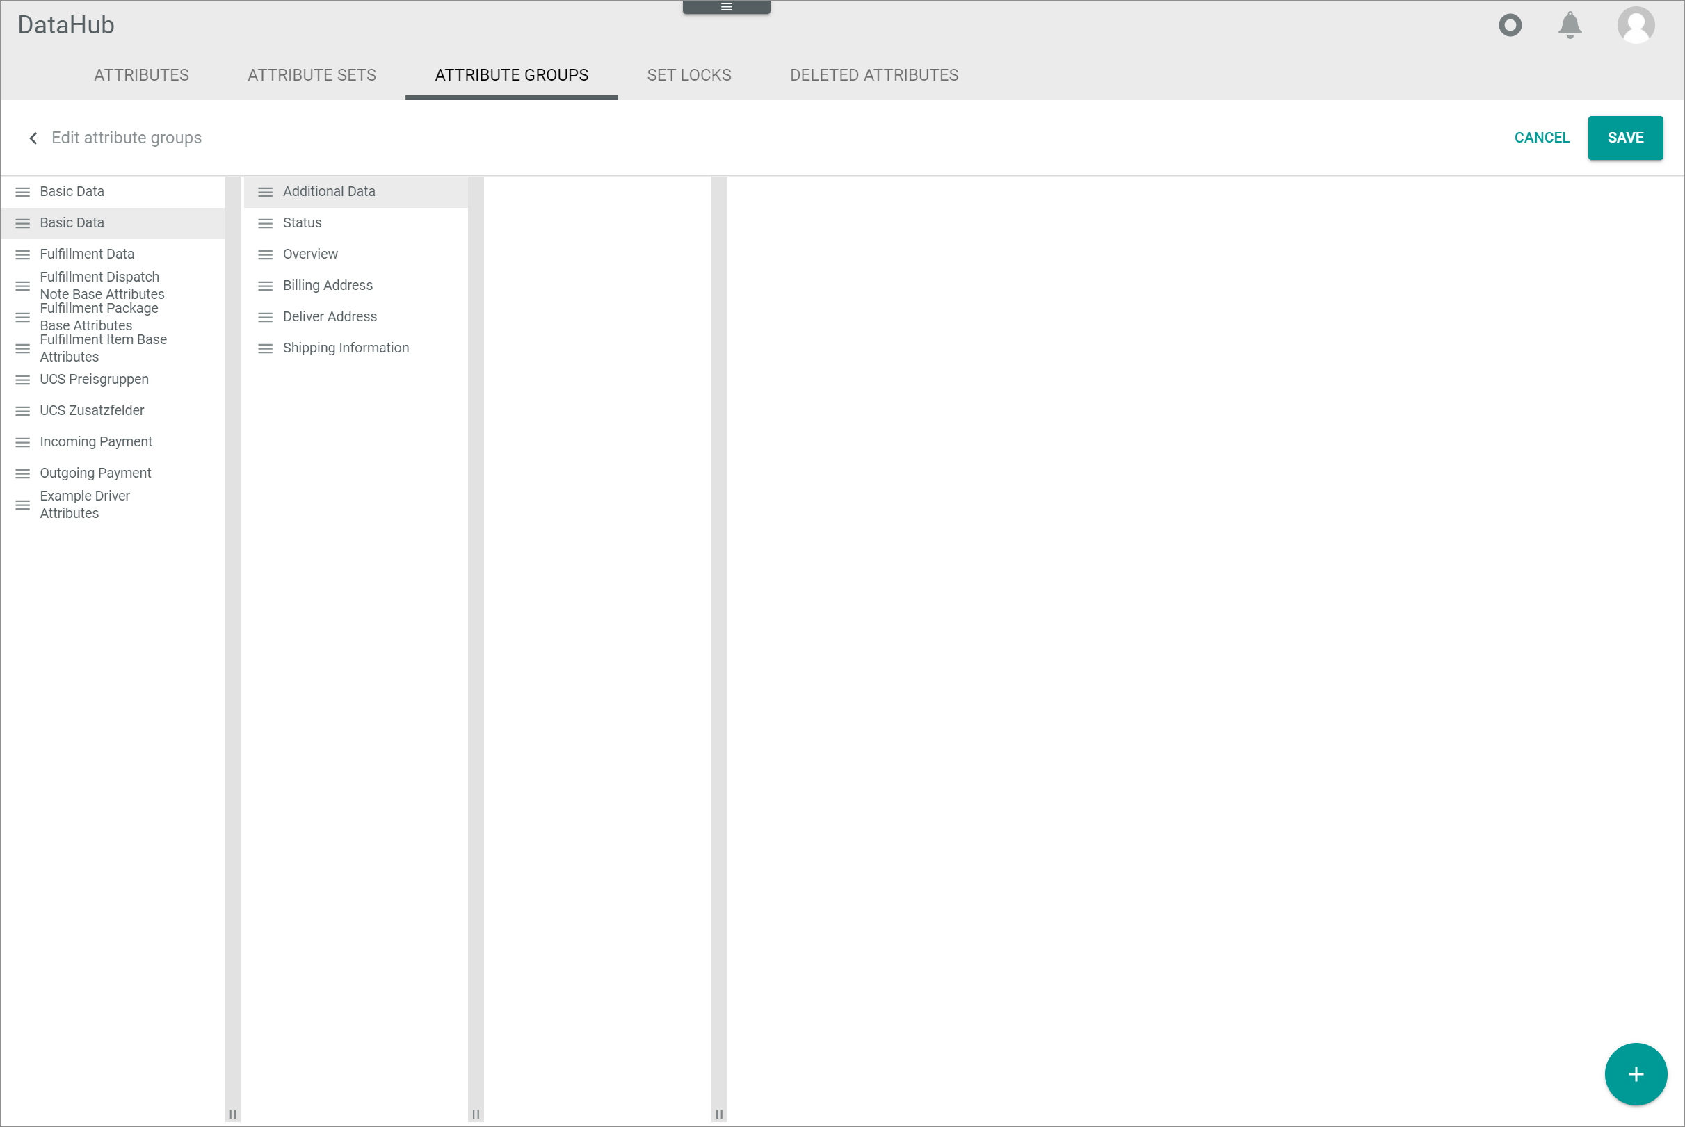Select DELETED ATTRIBUTES menu item

pyautogui.click(x=874, y=74)
